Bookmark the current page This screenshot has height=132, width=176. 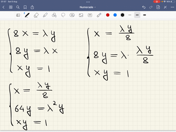[25, 7]
